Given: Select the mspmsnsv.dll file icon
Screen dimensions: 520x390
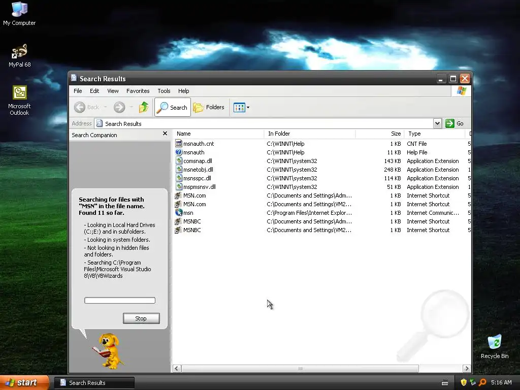Looking at the screenshot, I should click(x=179, y=187).
